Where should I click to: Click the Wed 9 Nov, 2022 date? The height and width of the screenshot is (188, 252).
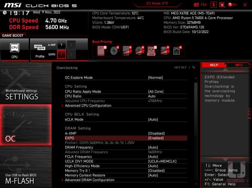pos(47,12)
